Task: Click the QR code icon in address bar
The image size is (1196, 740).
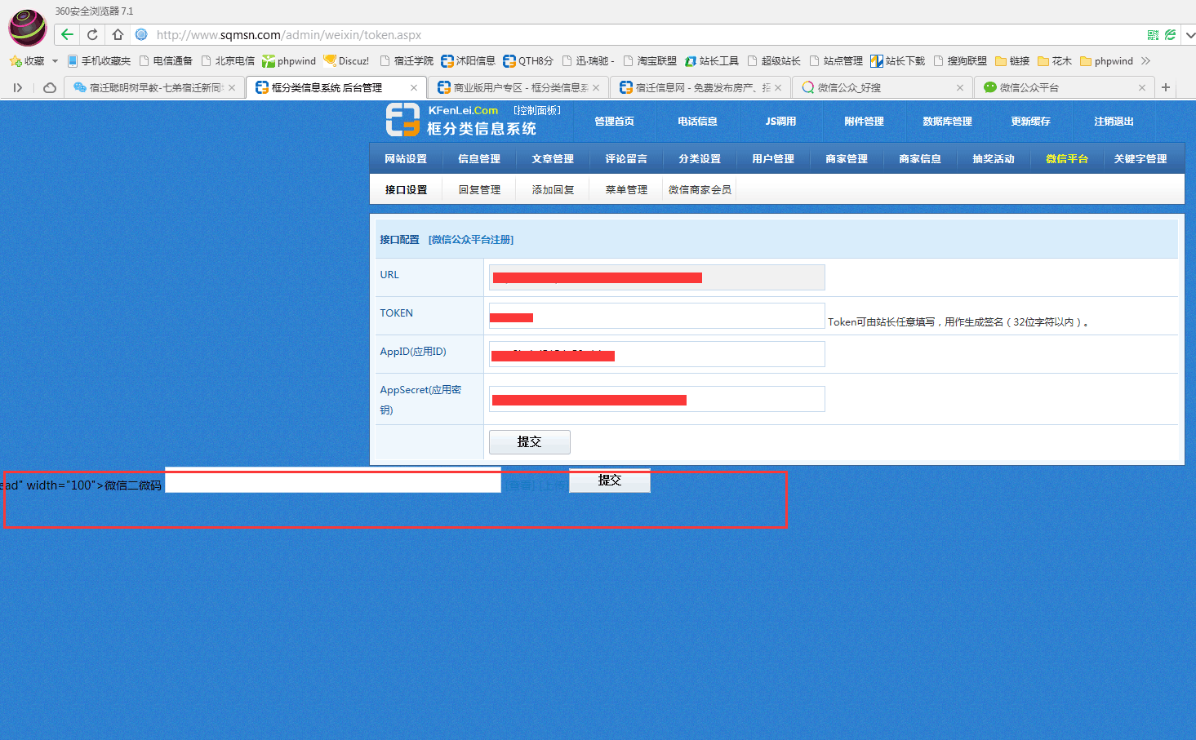Action: tap(1153, 35)
